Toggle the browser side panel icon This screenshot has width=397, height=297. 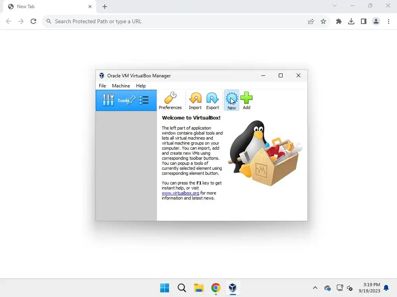[x=364, y=22]
